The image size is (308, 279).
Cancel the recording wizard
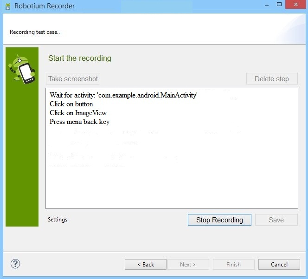point(279,265)
